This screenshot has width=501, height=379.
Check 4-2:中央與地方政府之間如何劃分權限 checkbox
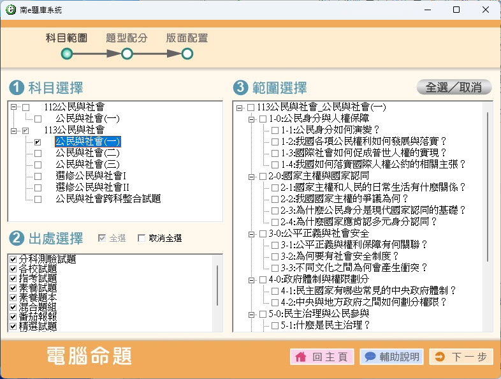pyautogui.click(x=275, y=302)
